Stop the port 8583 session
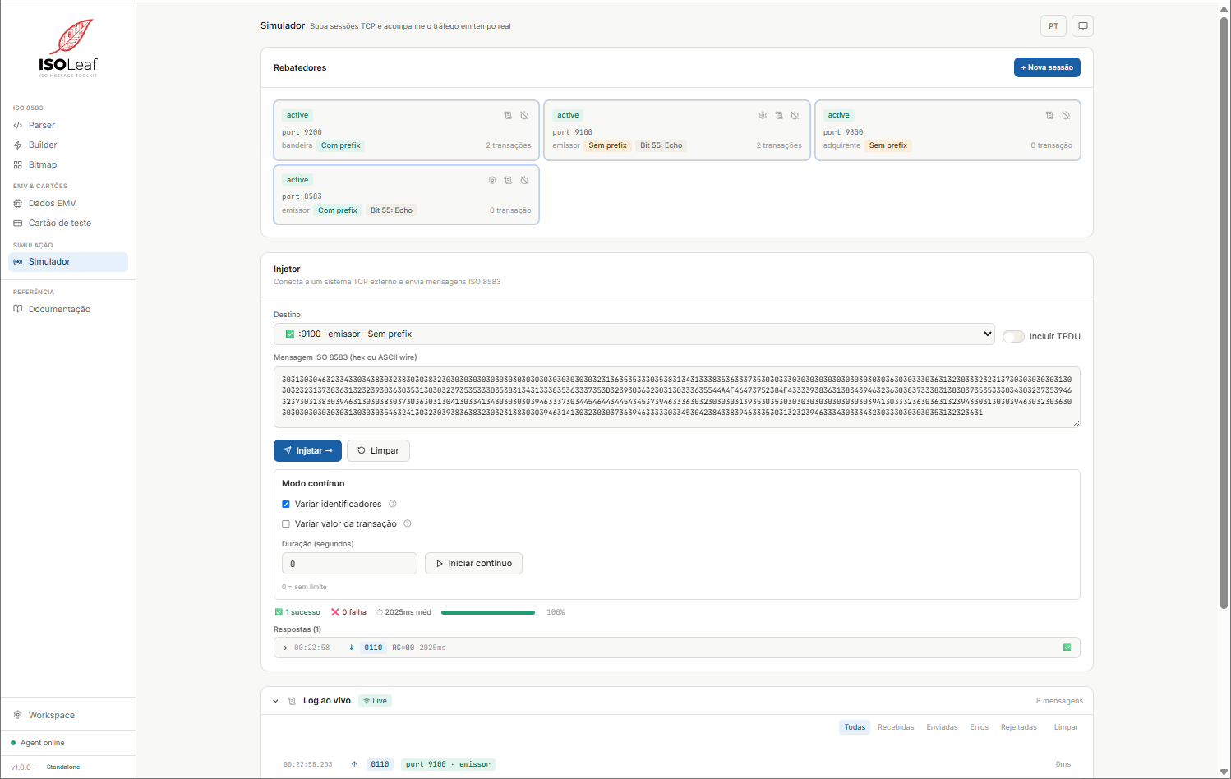The image size is (1231, 779). tap(524, 180)
